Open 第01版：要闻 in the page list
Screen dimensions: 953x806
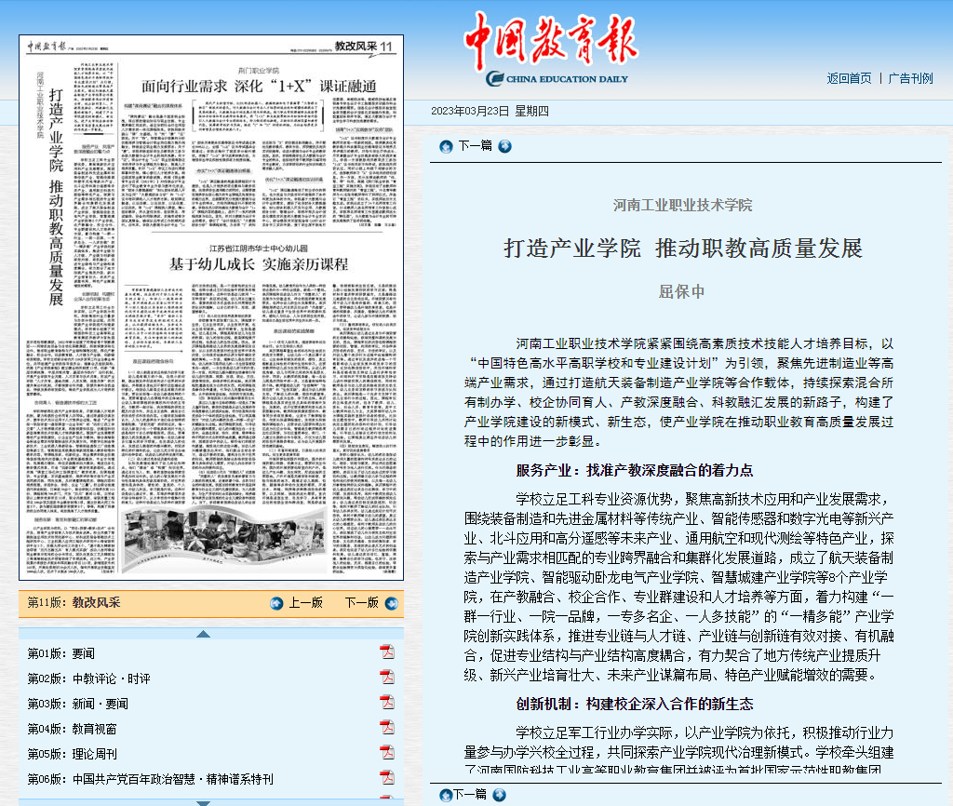(60, 653)
